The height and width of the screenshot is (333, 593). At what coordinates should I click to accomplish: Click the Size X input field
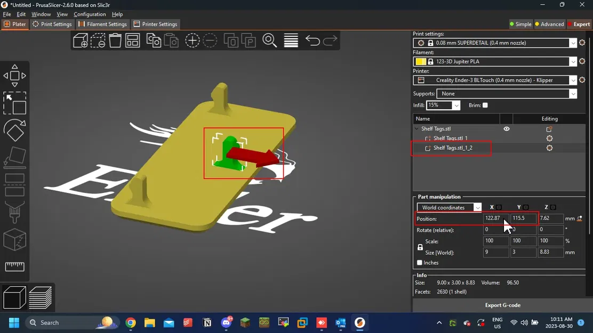(496, 252)
